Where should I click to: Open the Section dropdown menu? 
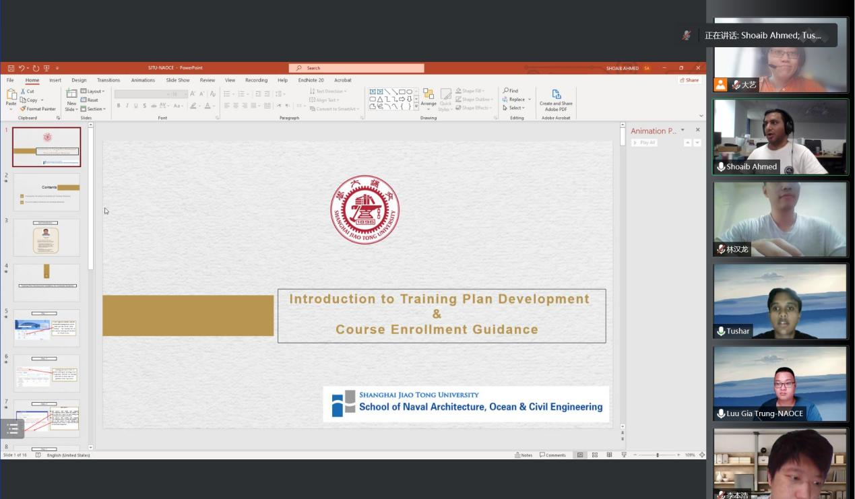pyautogui.click(x=93, y=109)
